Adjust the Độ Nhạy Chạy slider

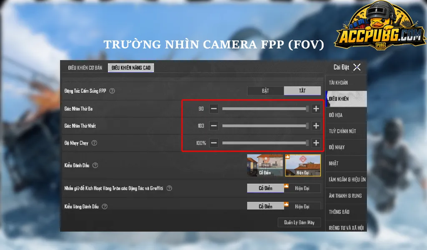pyautogui.click(x=266, y=143)
